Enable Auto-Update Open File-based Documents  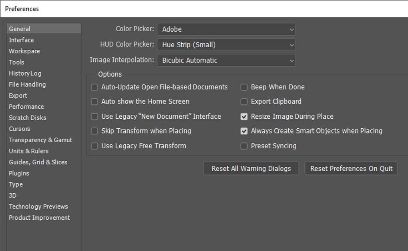click(x=94, y=87)
